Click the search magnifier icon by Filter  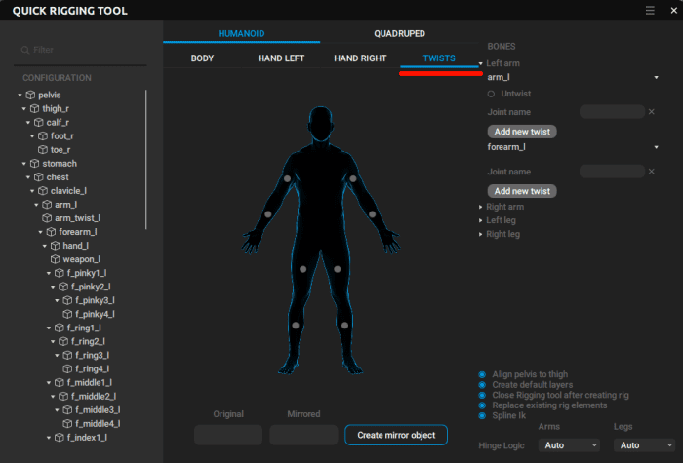[25, 50]
